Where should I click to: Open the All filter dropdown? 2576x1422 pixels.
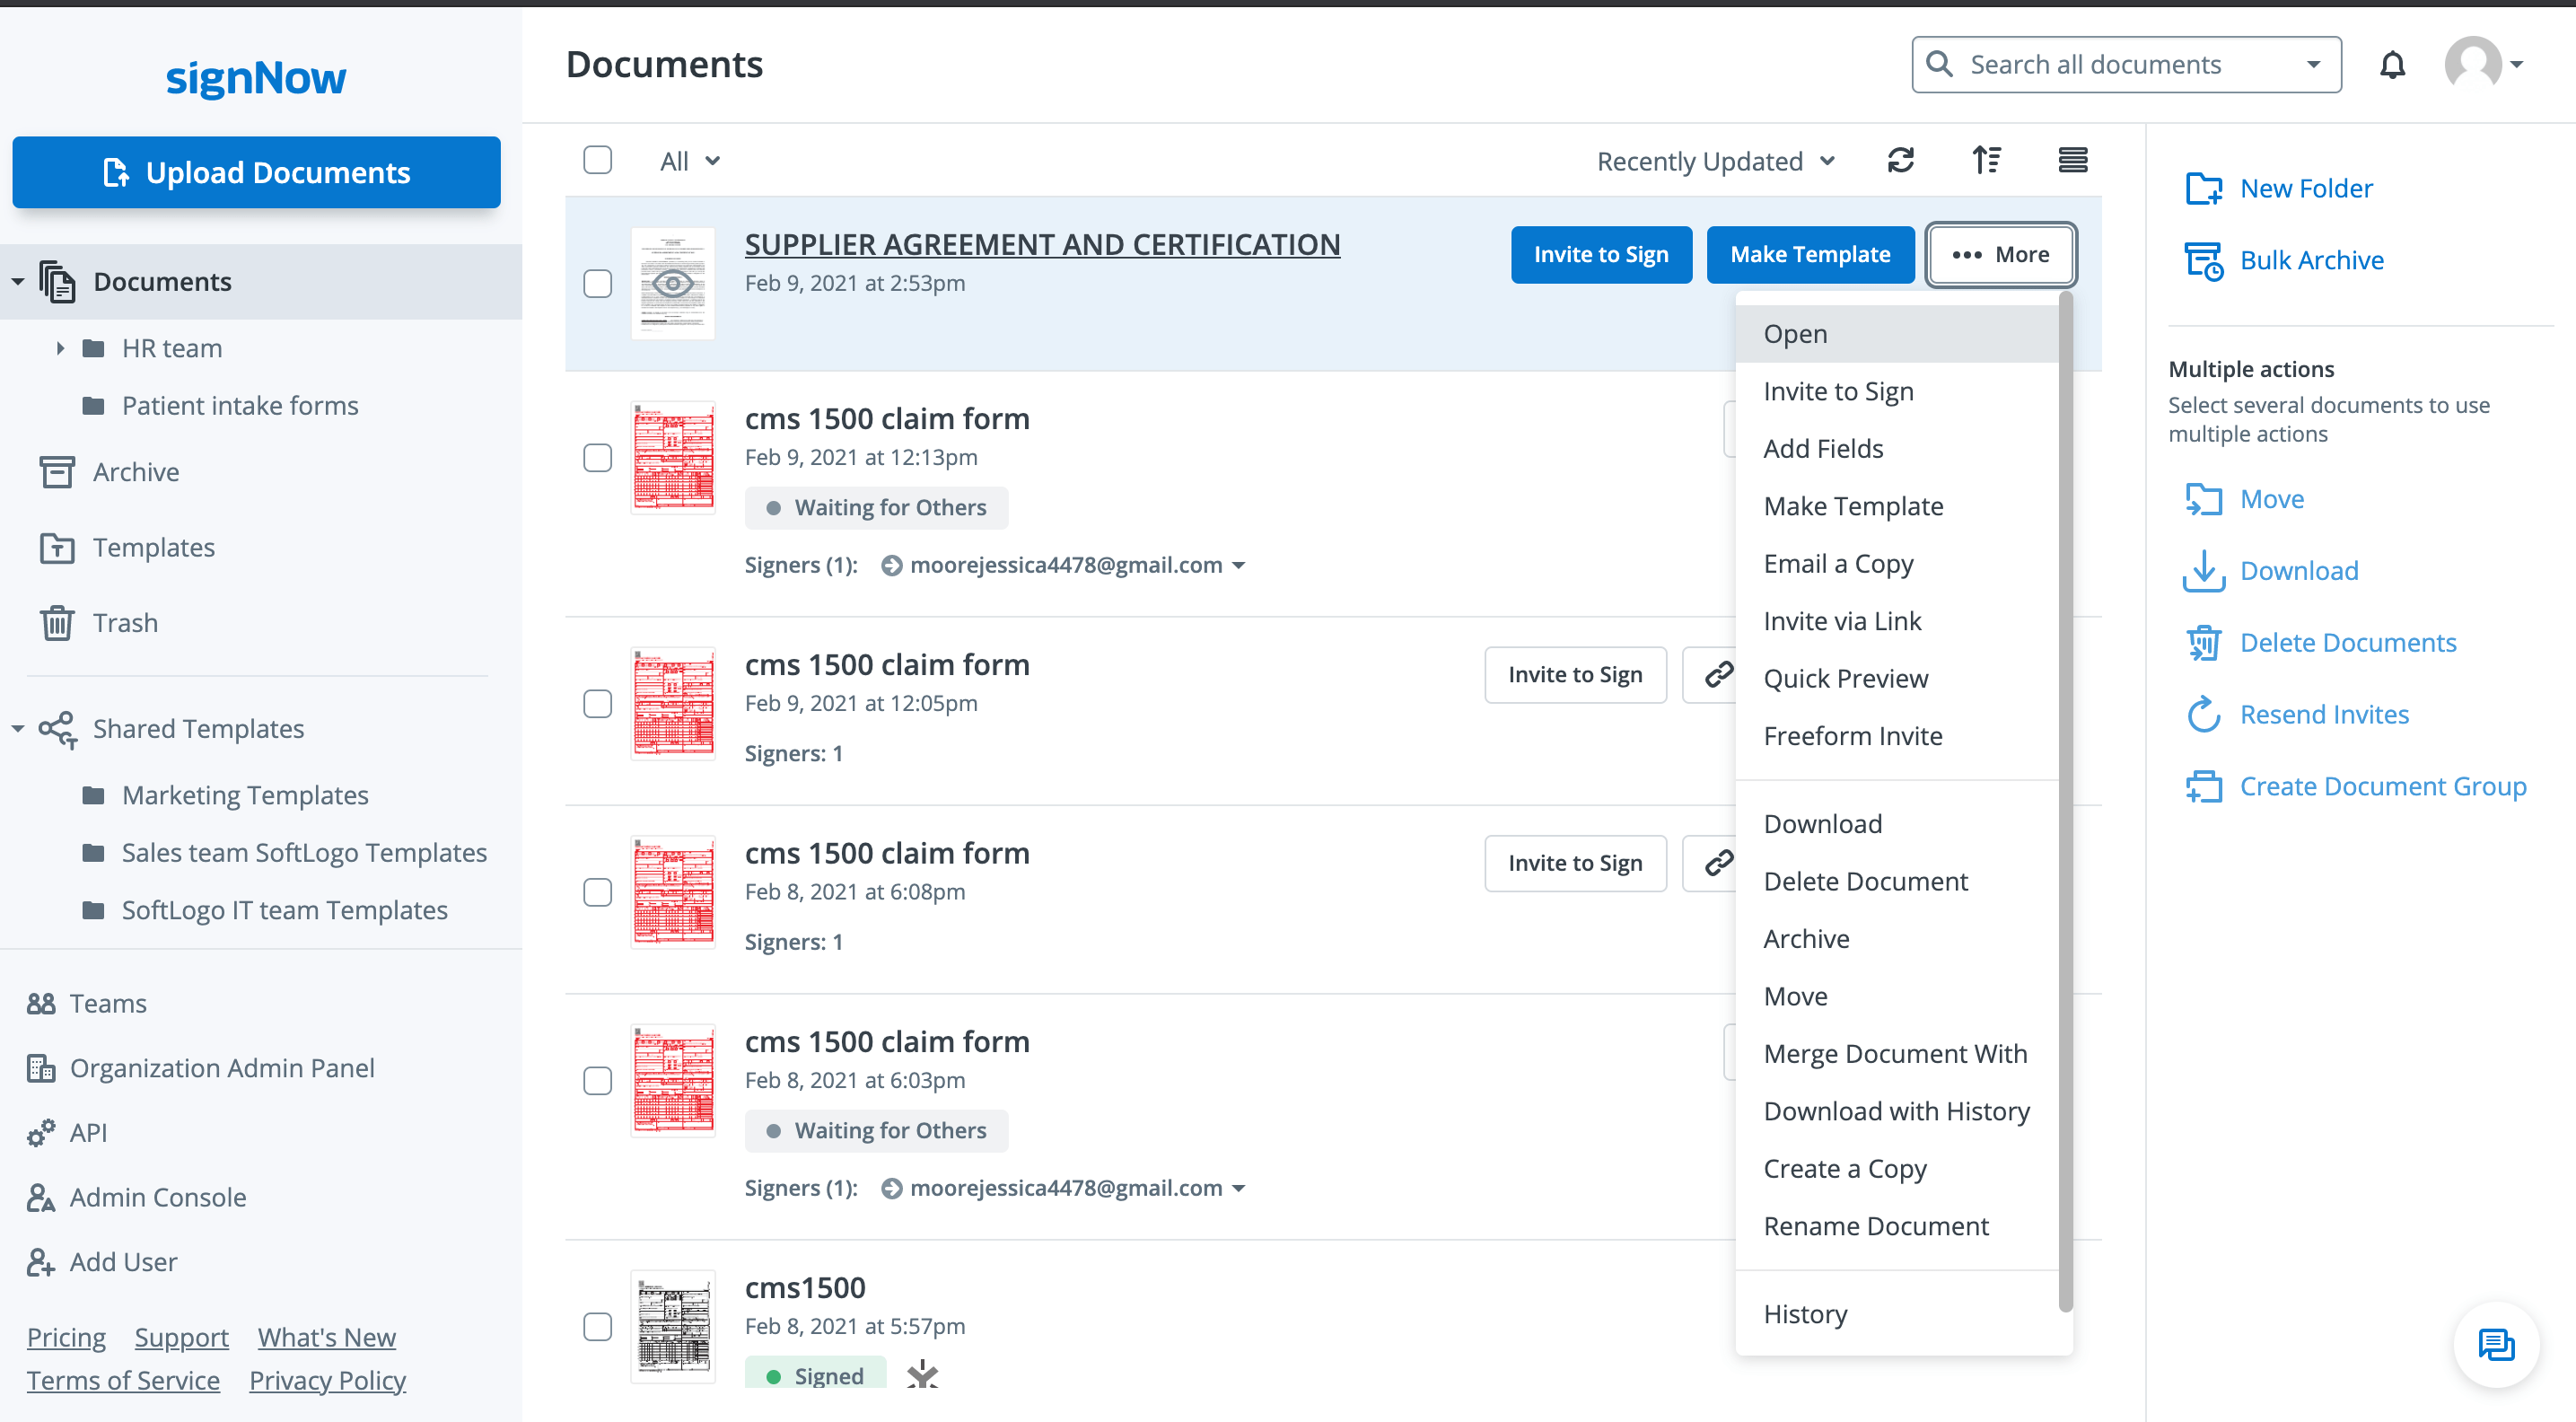pyautogui.click(x=689, y=161)
